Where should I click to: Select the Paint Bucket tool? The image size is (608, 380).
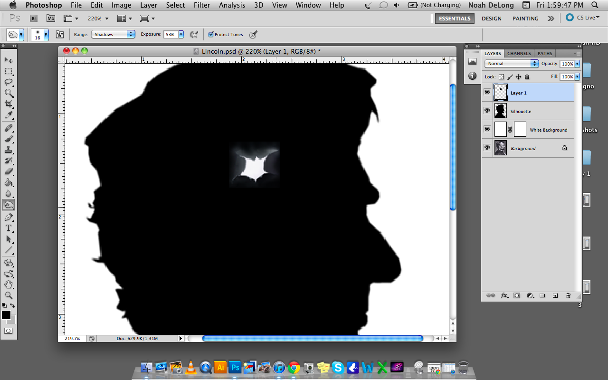click(x=9, y=183)
